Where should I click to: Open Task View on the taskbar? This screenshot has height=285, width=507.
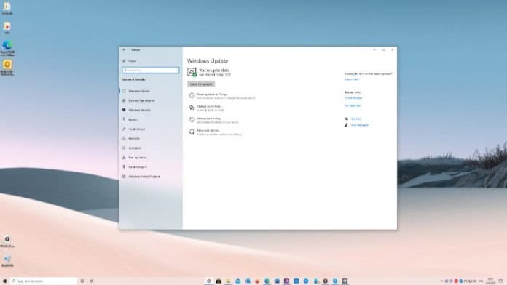pyautogui.click(x=92, y=281)
